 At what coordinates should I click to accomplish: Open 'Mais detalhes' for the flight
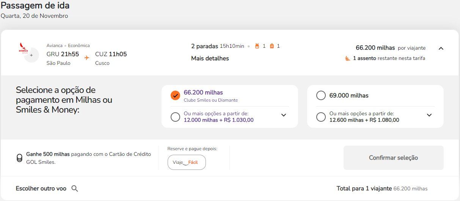[x=210, y=58]
